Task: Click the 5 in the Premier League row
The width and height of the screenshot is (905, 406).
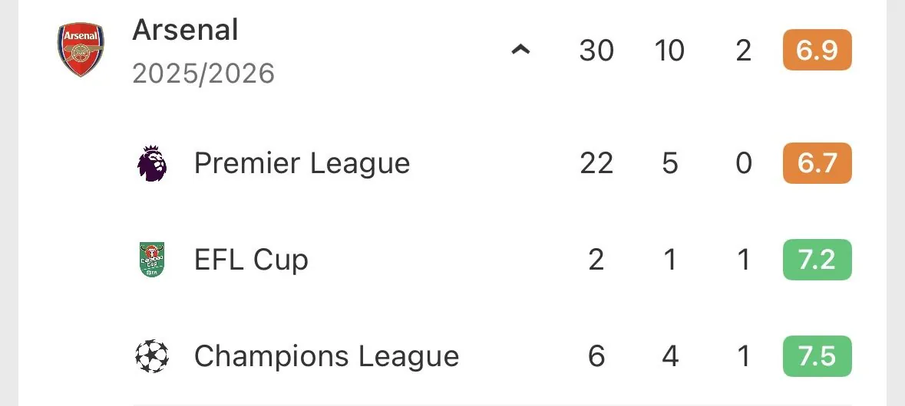Action: pos(670,163)
